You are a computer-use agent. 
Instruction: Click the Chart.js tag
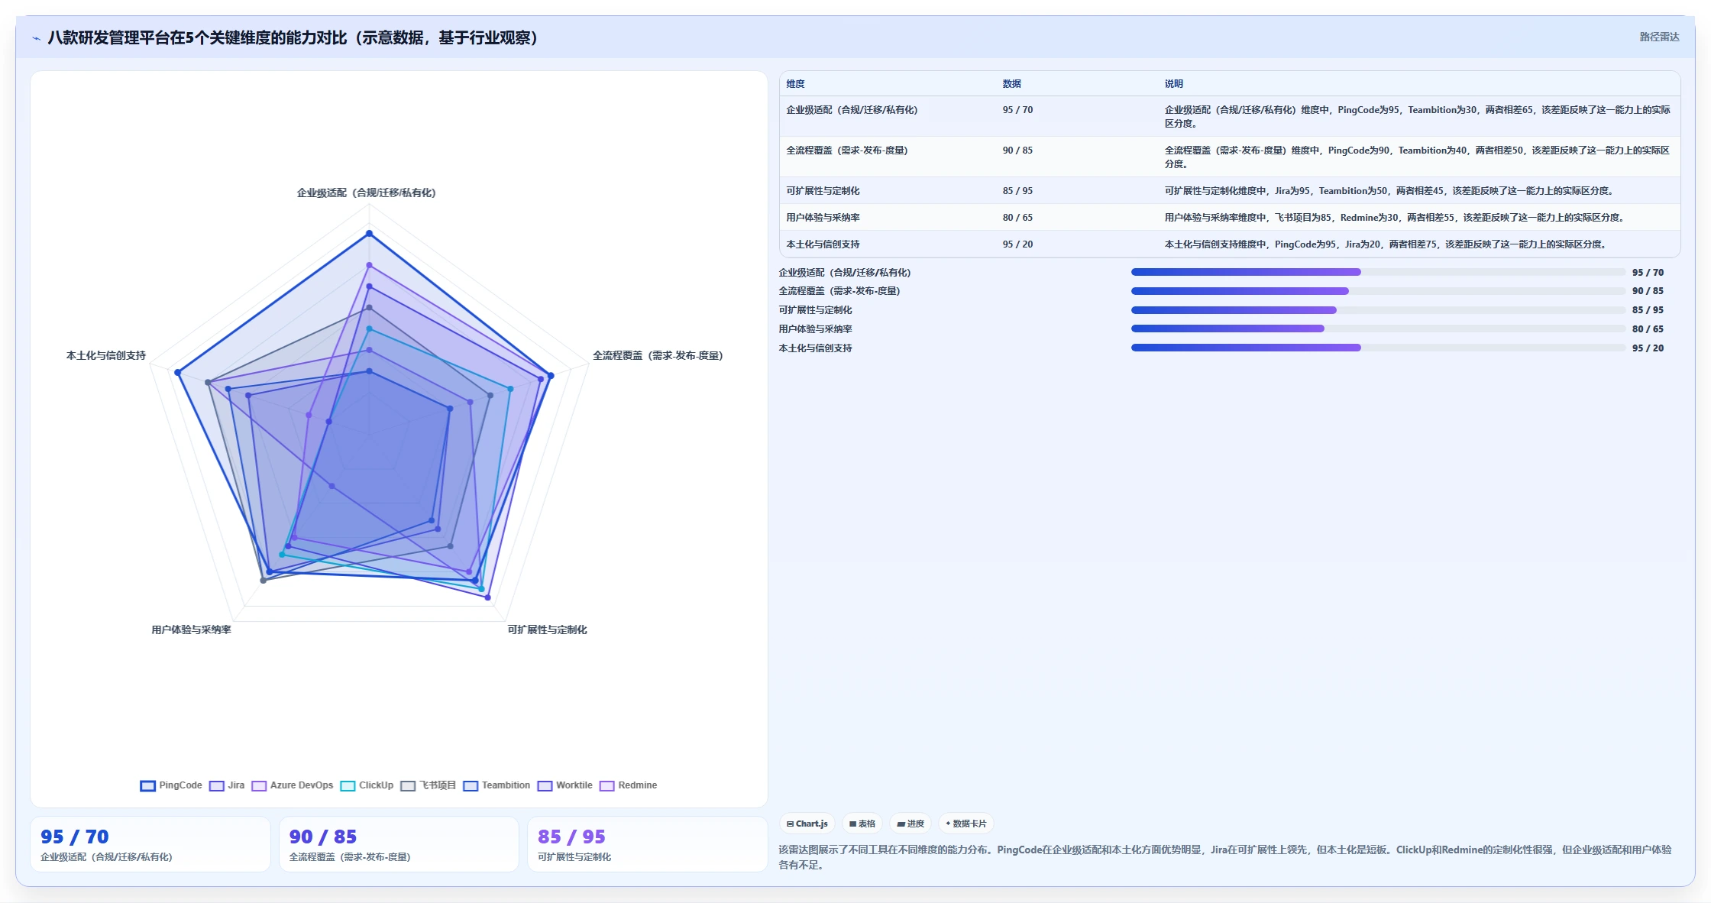807,824
